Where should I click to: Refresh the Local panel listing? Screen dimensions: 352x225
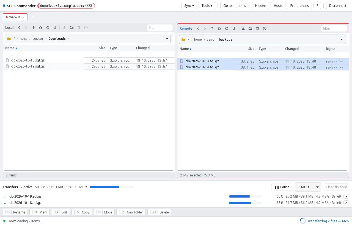coord(48,27)
